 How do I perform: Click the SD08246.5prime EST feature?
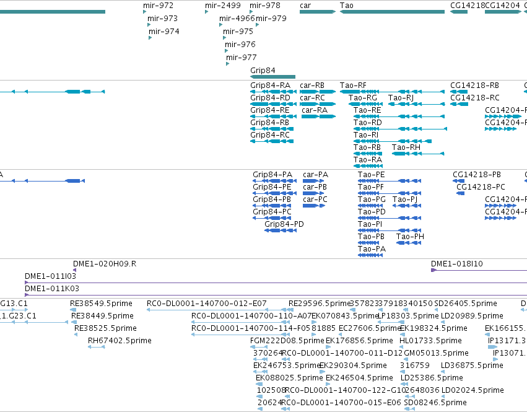pyautogui.click(x=409, y=409)
